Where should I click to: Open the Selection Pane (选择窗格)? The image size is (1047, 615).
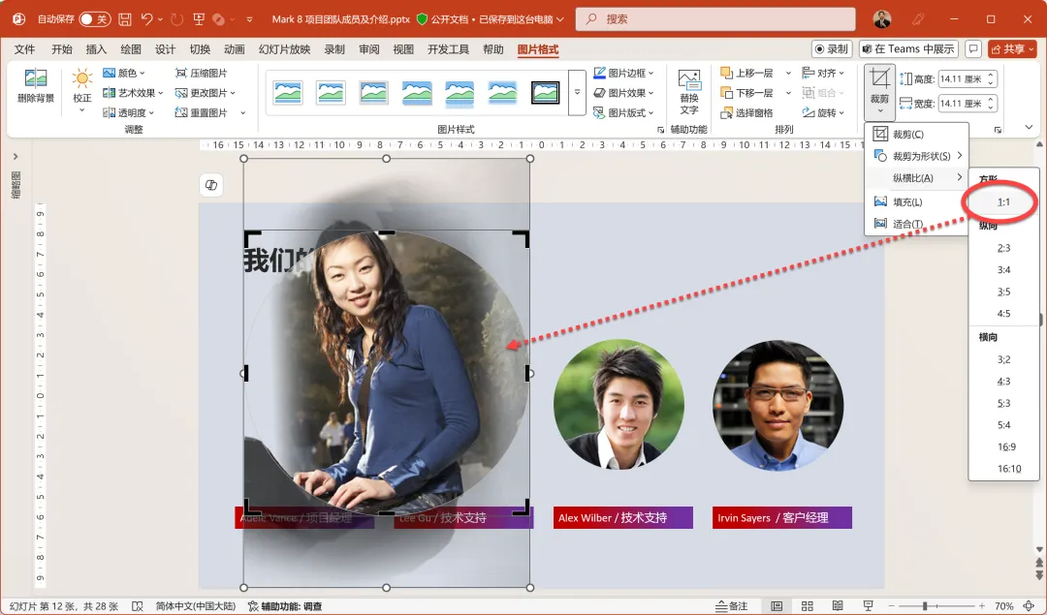click(746, 112)
